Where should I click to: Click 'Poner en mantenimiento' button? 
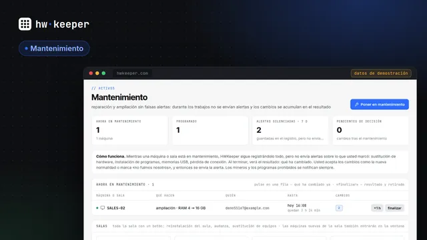point(380,105)
